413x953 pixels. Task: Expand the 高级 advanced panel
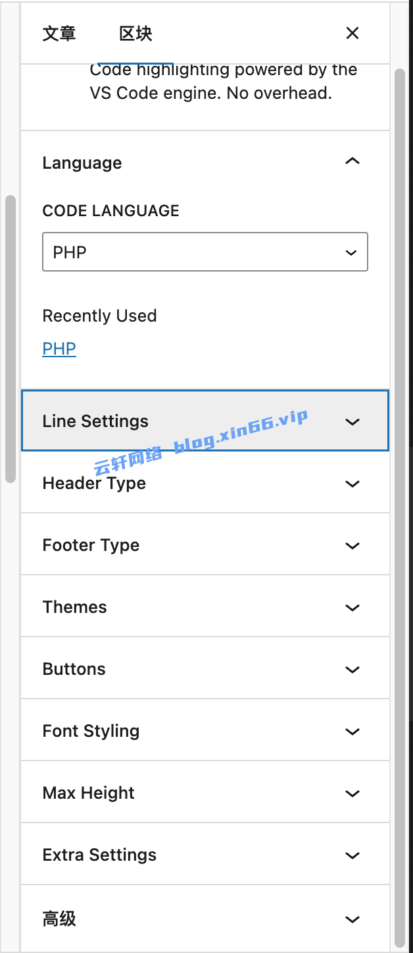(205, 918)
